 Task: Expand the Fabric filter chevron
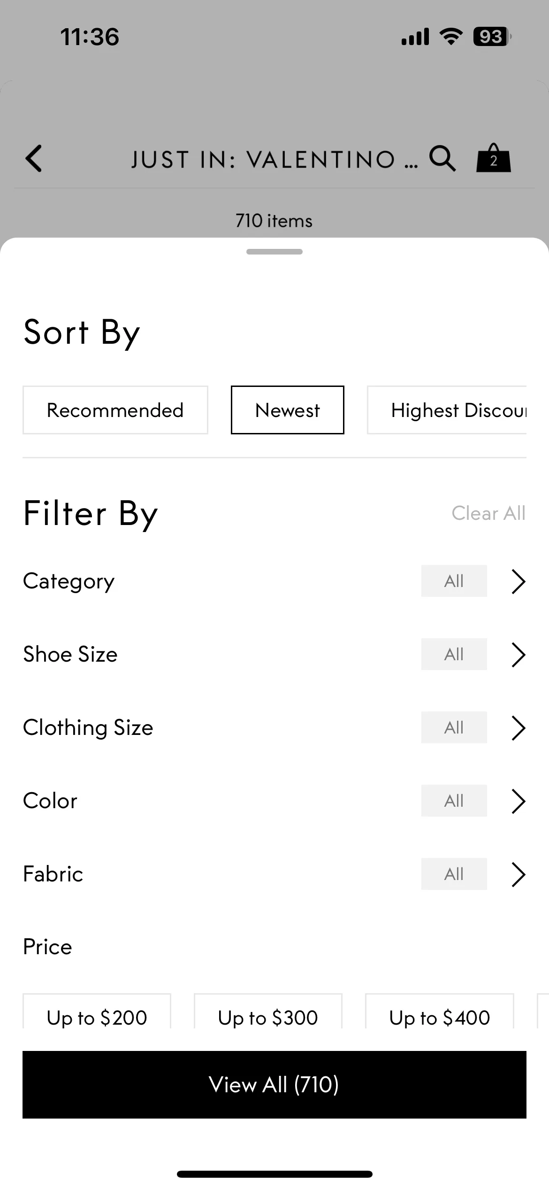tap(518, 874)
